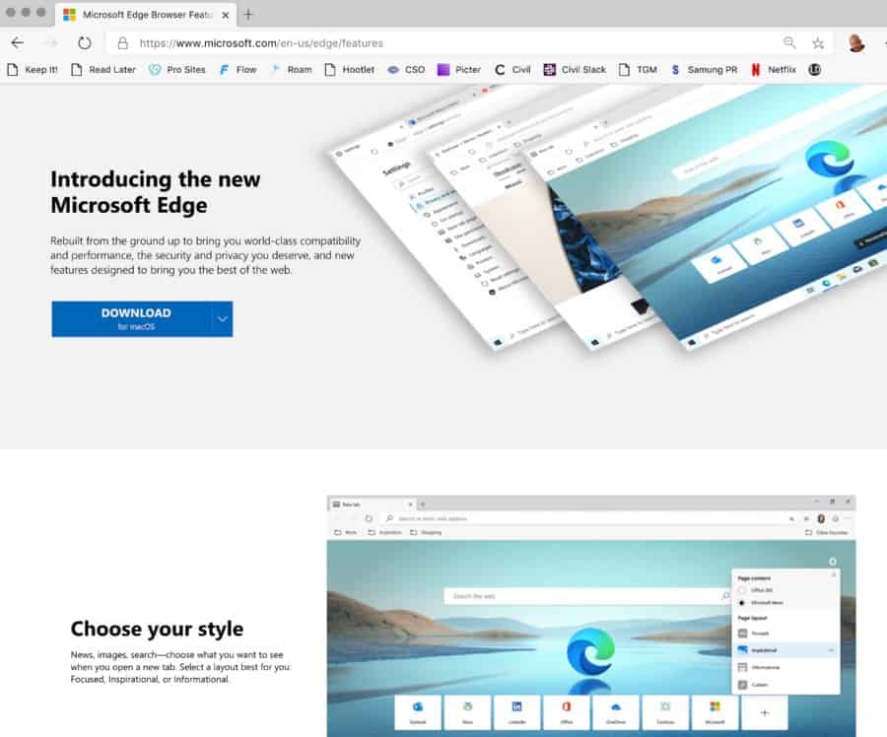
Task: Open the Read Later bookmark
Action: [102, 70]
